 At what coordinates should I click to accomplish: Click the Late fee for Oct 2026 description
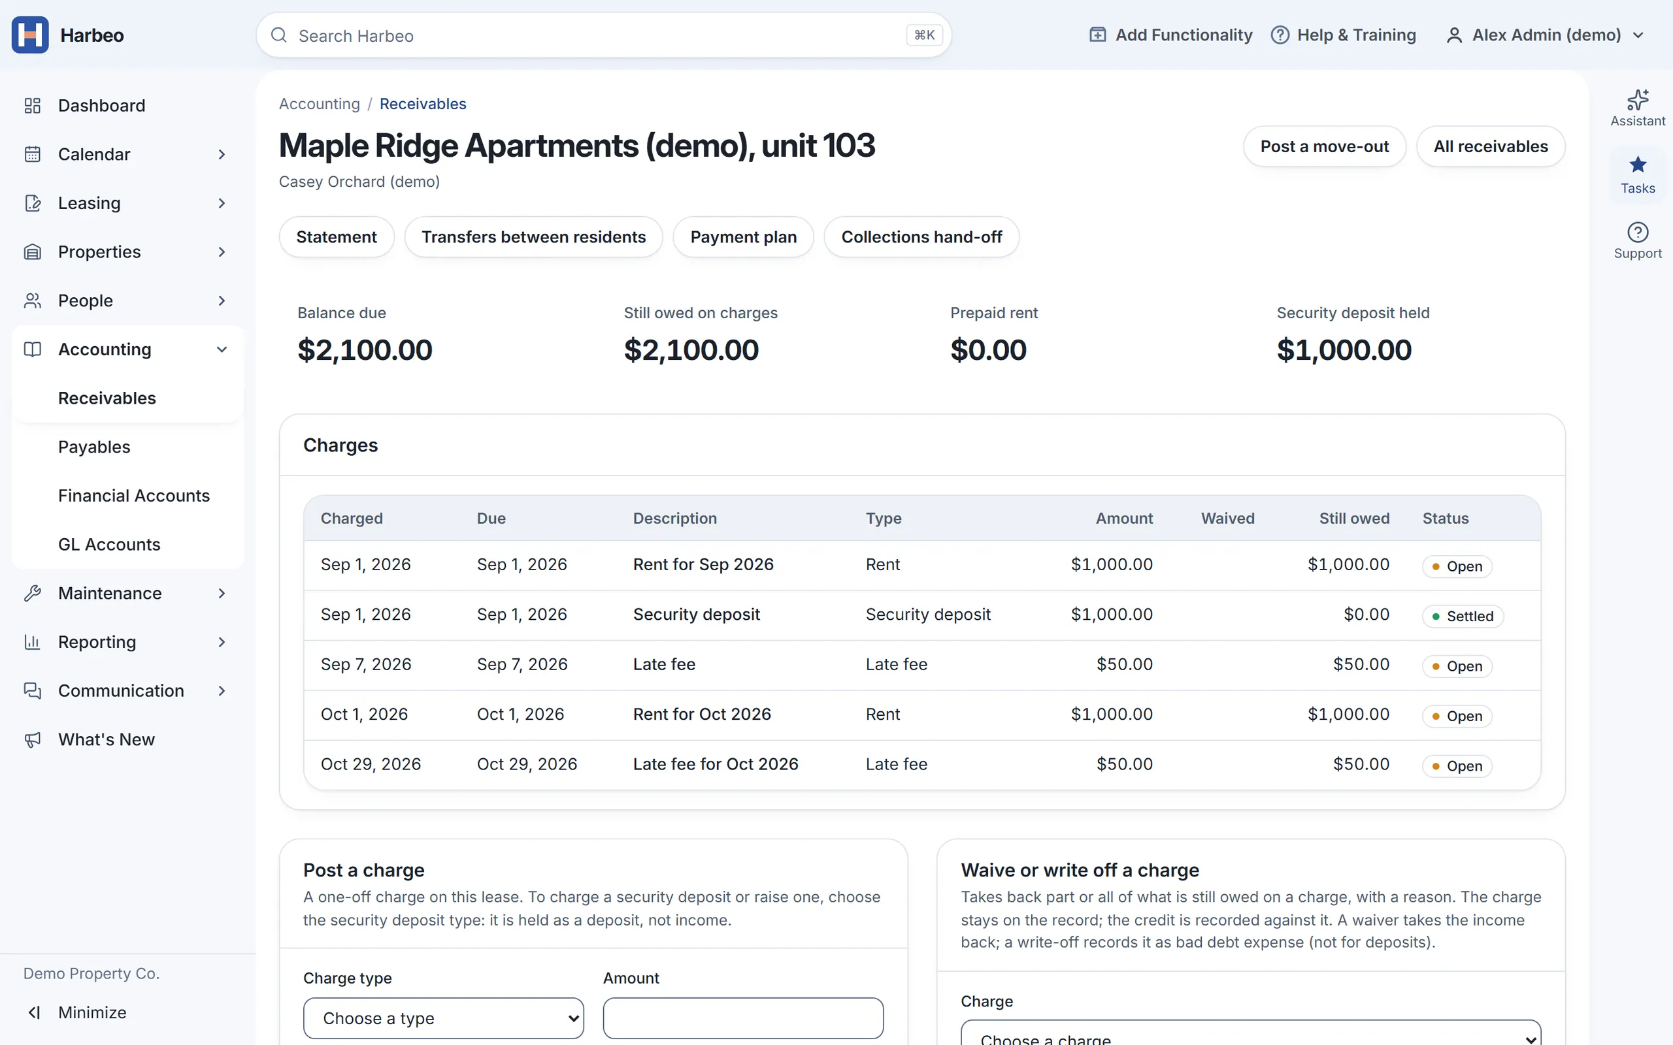point(716,764)
